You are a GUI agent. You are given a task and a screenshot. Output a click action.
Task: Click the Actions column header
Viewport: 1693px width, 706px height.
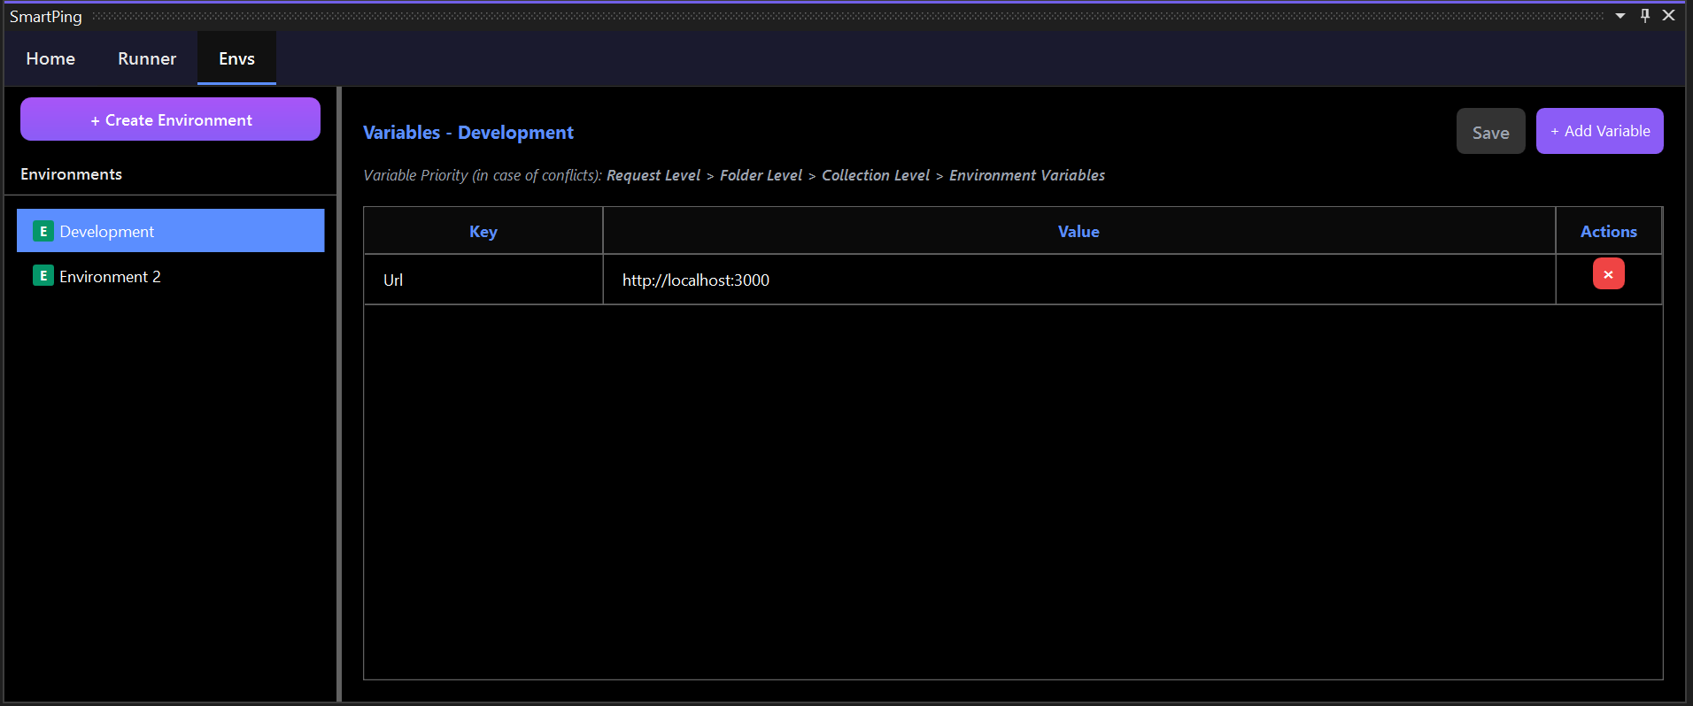coord(1608,231)
